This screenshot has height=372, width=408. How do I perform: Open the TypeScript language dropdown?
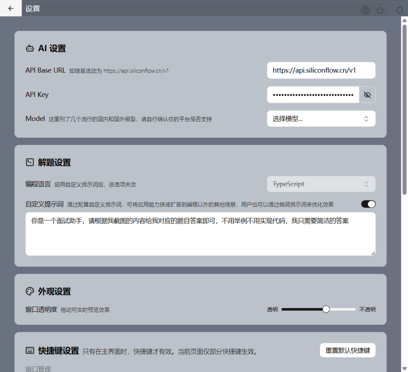(321, 184)
